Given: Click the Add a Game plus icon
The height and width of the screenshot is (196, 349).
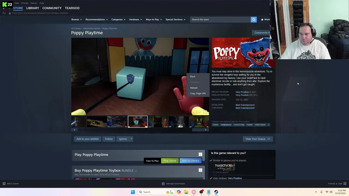Looking at the screenshot, I should 4,183.
